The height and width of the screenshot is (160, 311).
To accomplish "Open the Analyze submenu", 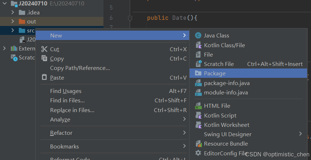I will [60, 119].
